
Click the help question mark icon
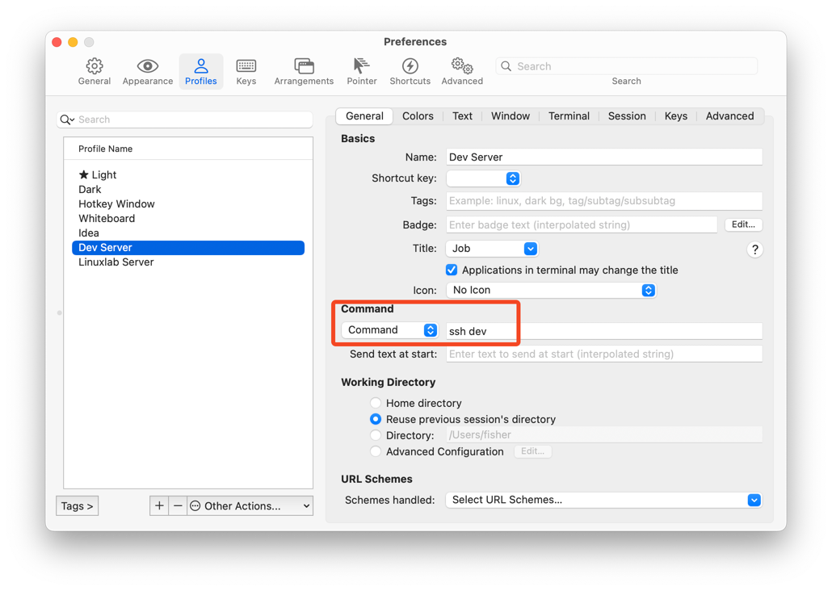[754, 249]
